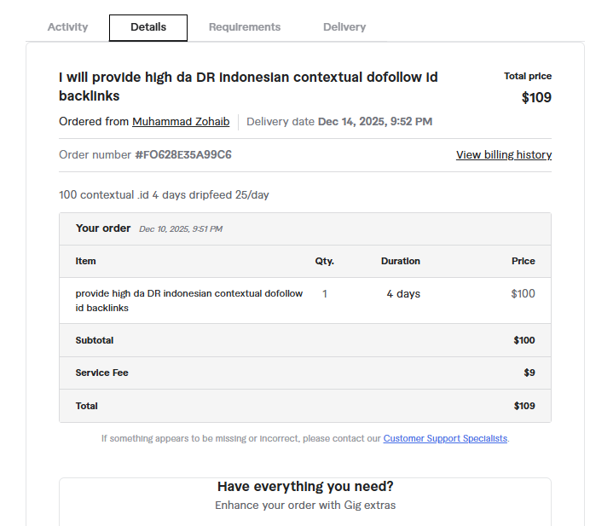The height and width of the screenshot is (526, 590).
Task: Click the order number #FO628E35A99C6
Action: tap(183, 155)
